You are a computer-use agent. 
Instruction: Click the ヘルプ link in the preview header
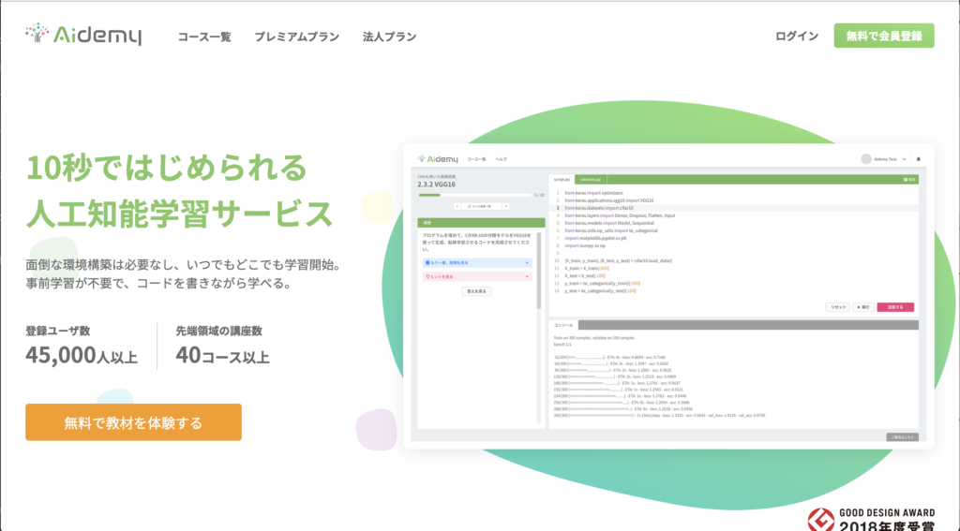(501, 159)
